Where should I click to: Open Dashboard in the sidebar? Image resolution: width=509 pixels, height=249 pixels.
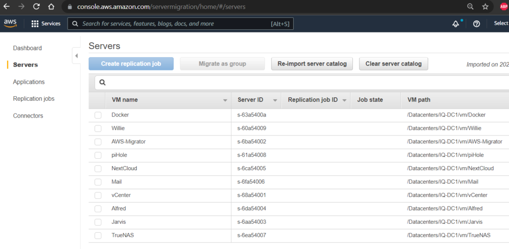point(27,48)
